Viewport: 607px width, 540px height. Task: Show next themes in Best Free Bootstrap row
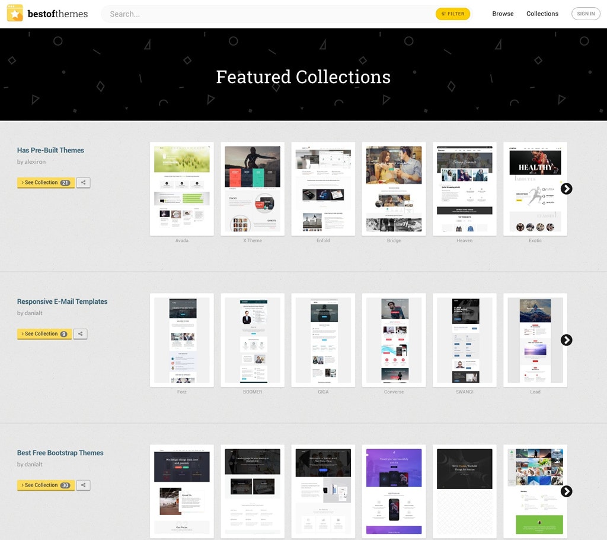[566, 491]
